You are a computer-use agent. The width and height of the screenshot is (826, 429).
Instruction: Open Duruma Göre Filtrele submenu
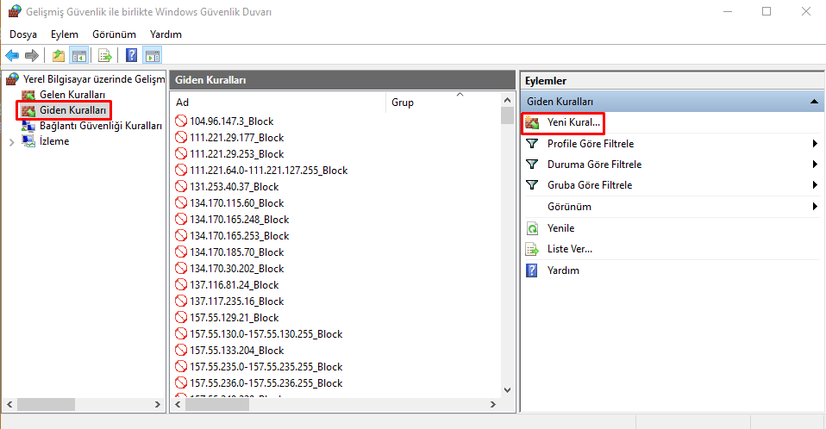[x=593, y=165]
